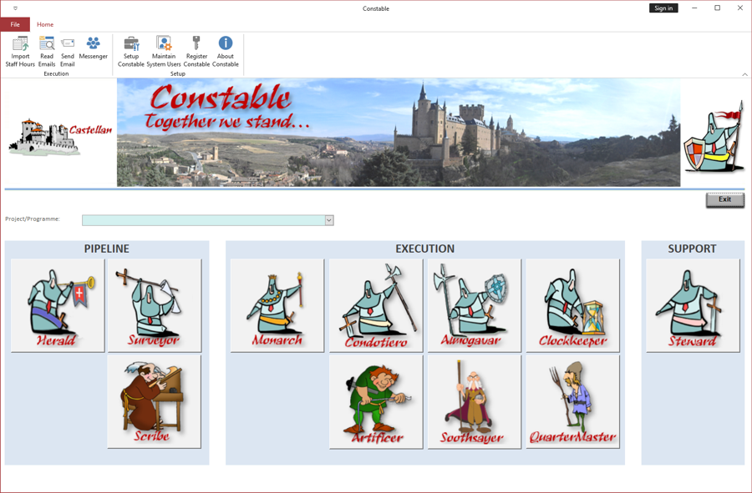Click the knight with shield mascot image

(x=714, y=136)
